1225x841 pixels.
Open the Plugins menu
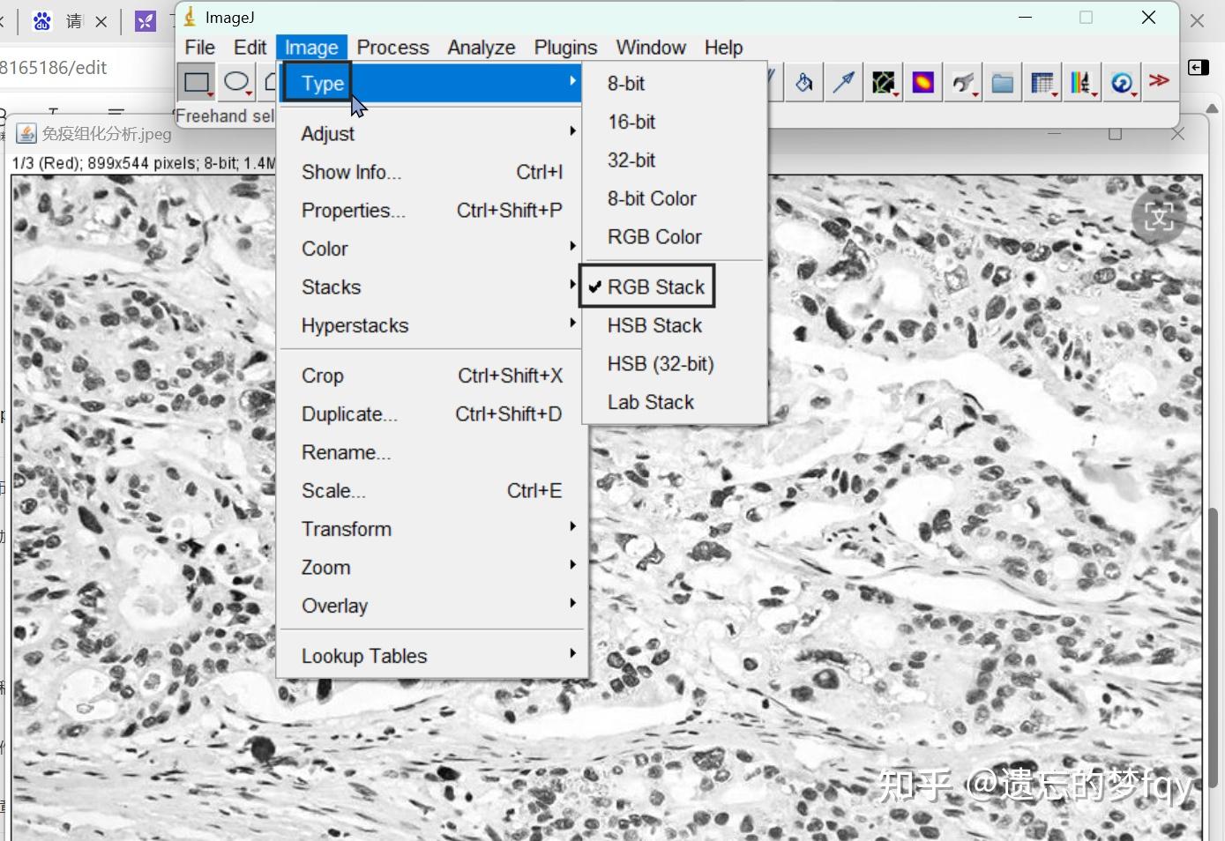pyautogui.click(x=565, y=48)
